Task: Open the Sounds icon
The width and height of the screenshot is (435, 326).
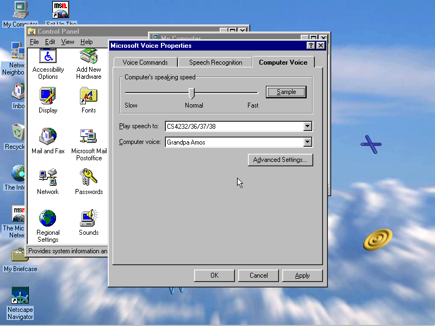Action: 89,218
